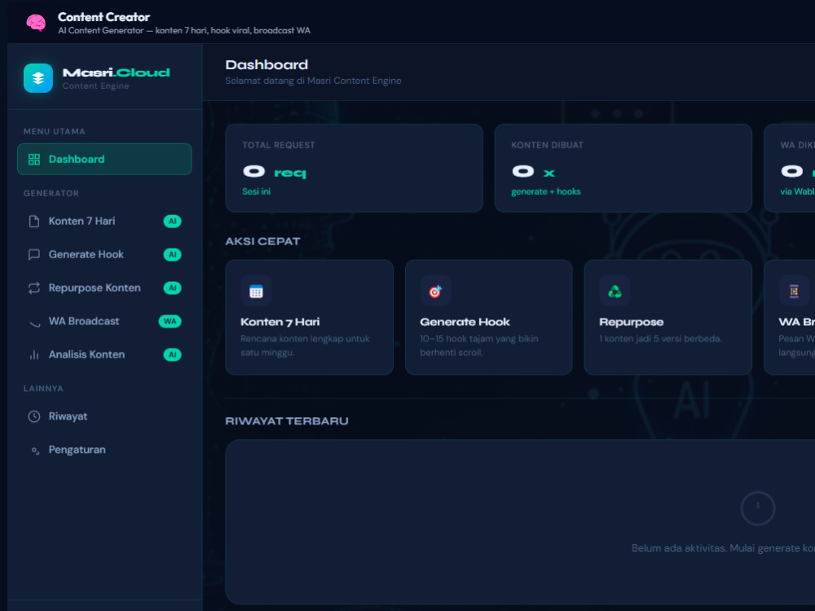Click the 'generate + hooks' label
This screenshot has height=611, width=815.
point(546,191)
